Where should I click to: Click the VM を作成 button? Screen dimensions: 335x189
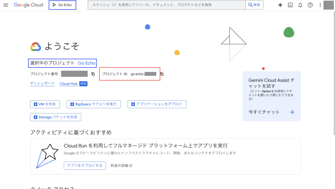(x=45, y=104)
